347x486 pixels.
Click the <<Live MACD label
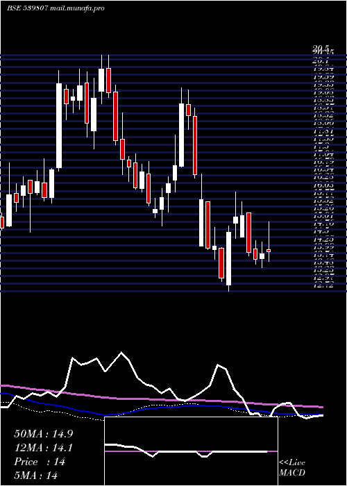[x=292, y=468]
